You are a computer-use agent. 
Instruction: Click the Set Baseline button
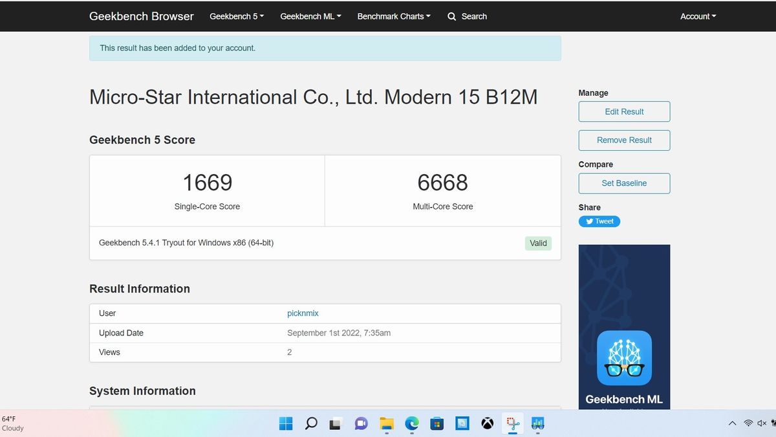tap(624, 183)
